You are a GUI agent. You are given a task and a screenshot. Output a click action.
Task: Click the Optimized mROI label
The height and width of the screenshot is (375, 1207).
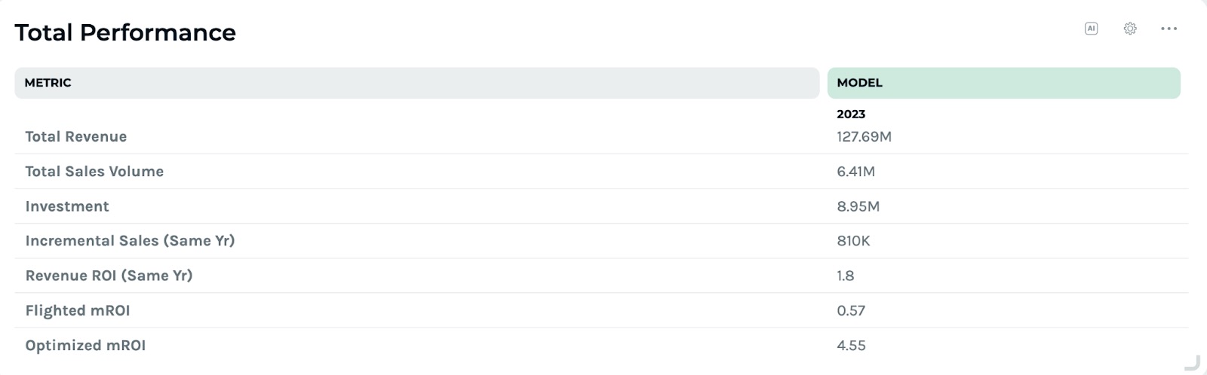coord(85,346)
